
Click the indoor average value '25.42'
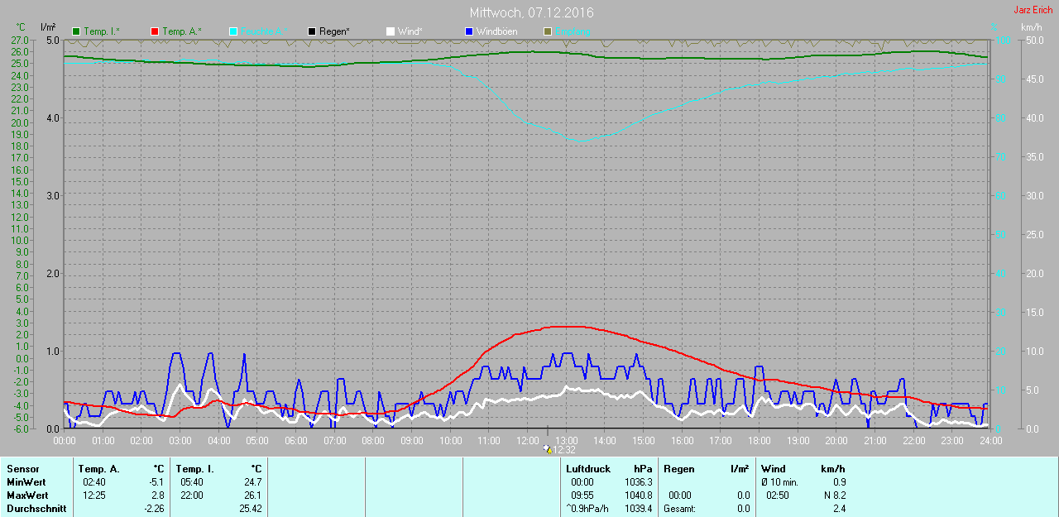pyautogui.click(x=250, y=509)
